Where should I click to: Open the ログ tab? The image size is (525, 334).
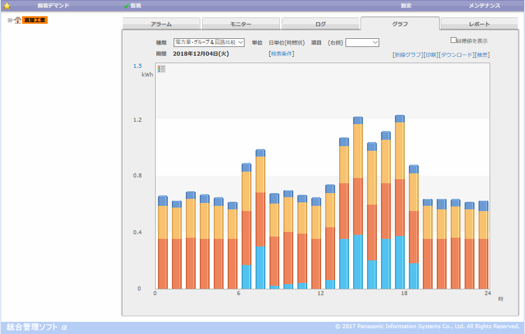point(320,24)
